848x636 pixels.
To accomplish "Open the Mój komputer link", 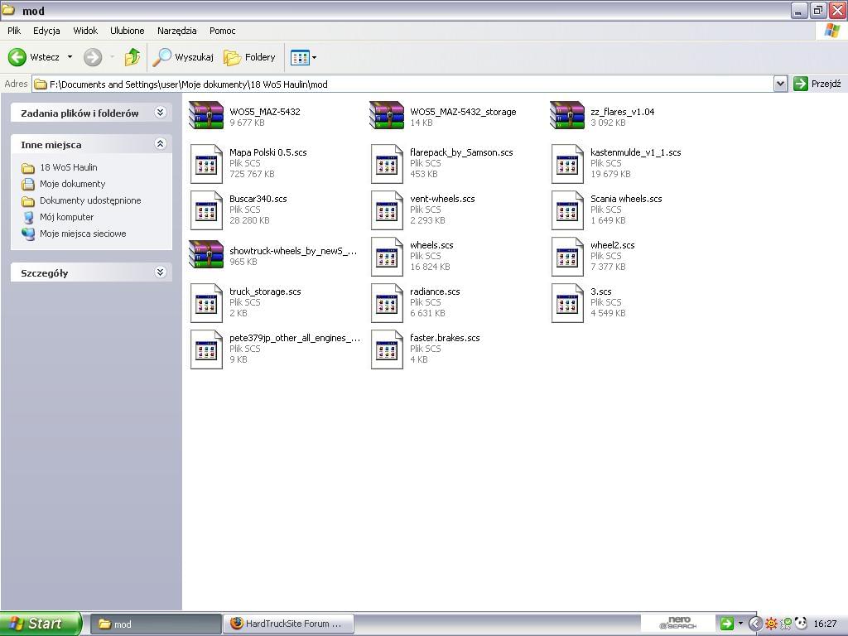I will [66, 217].
